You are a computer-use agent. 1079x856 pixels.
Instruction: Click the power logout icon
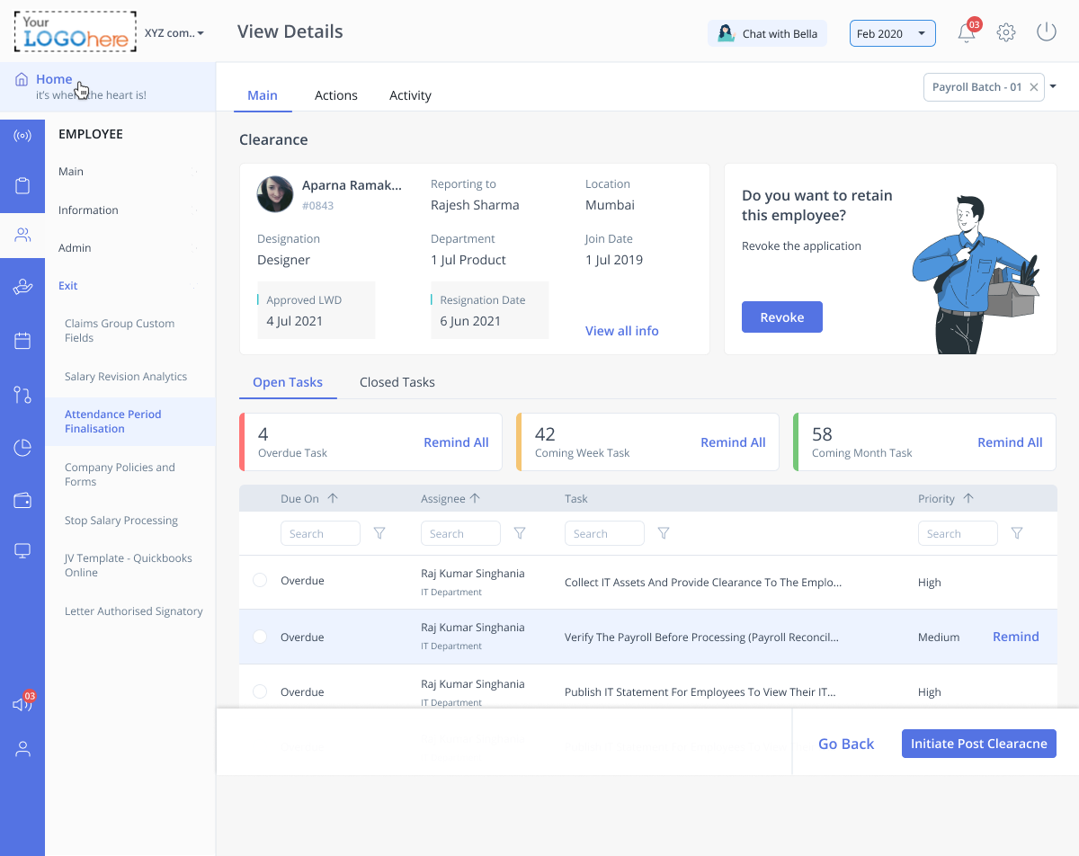coord(1046,32)
